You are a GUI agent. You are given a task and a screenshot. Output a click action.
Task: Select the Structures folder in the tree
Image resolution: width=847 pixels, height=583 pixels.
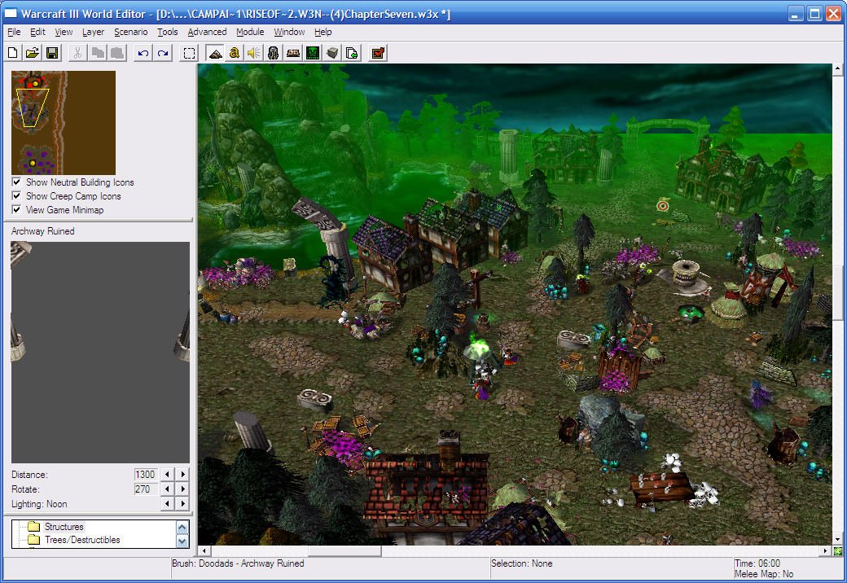point(64,526)
